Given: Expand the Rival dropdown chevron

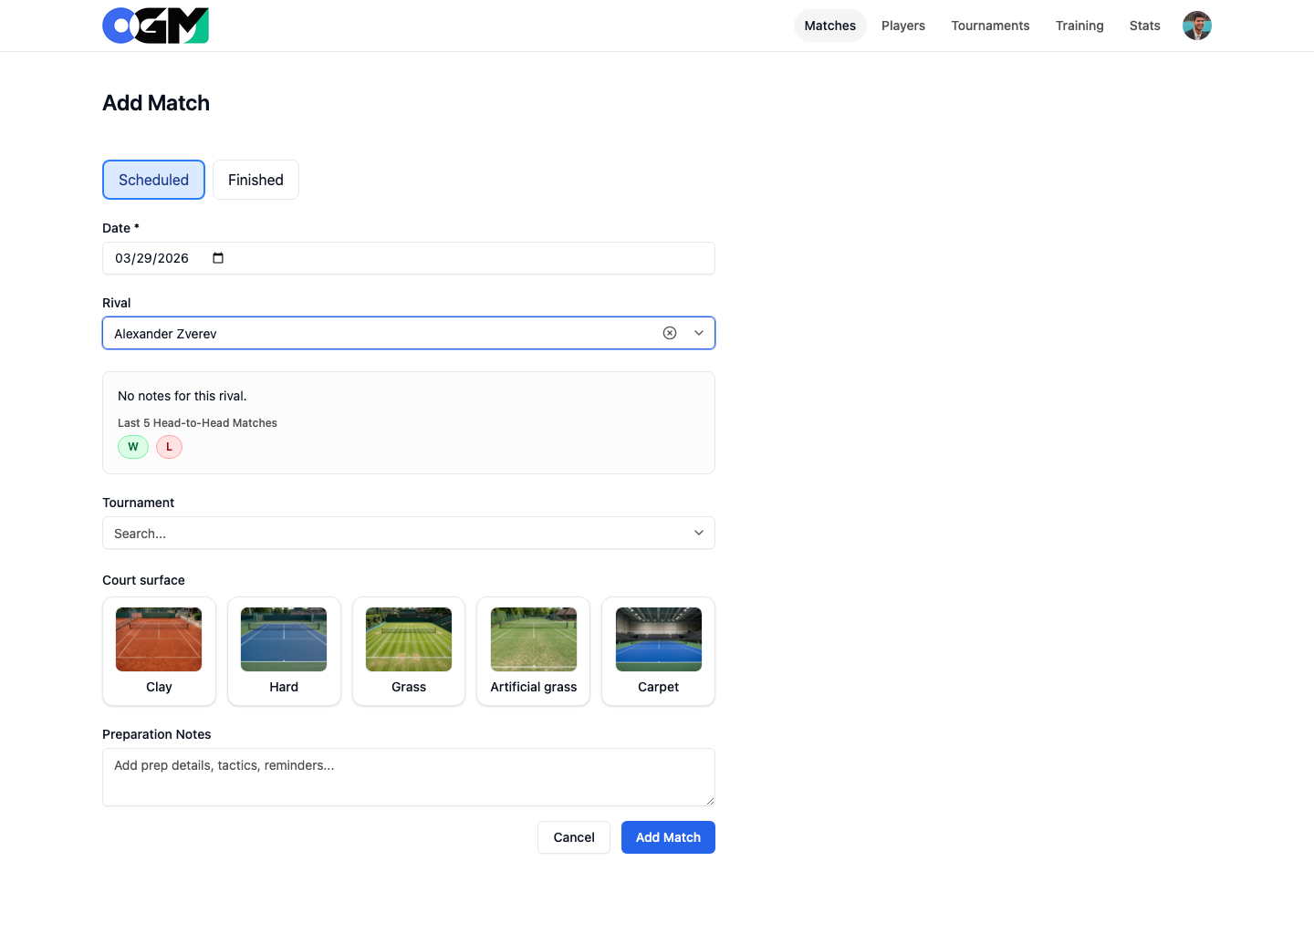Looking at the screenshot, I should point(699,332).
